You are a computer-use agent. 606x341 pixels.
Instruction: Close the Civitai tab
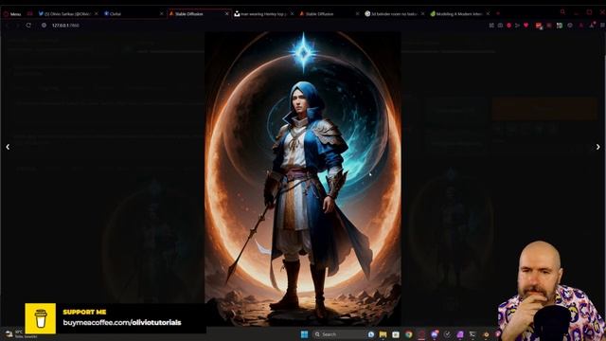click(162, 14)
